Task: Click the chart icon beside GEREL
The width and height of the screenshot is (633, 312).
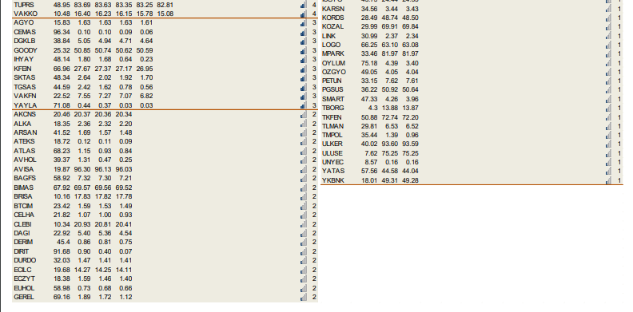Action: 304,297
